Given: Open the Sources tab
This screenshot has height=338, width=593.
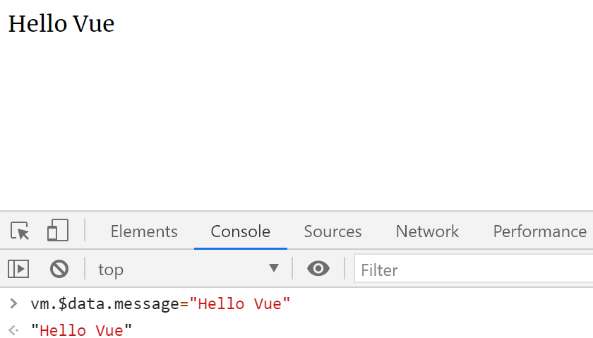Looking at the screenshot, I should (x=333, y=231).
